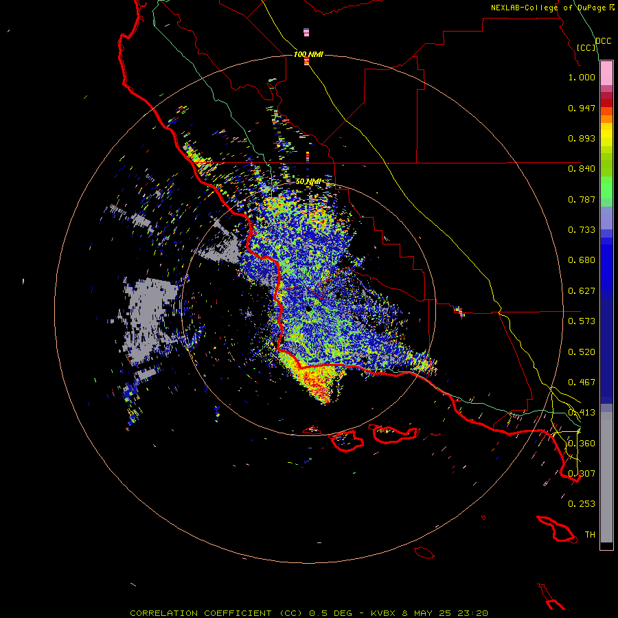Click the 0.627 legend value
Viewport: 618px width, 618px height.
582,291
